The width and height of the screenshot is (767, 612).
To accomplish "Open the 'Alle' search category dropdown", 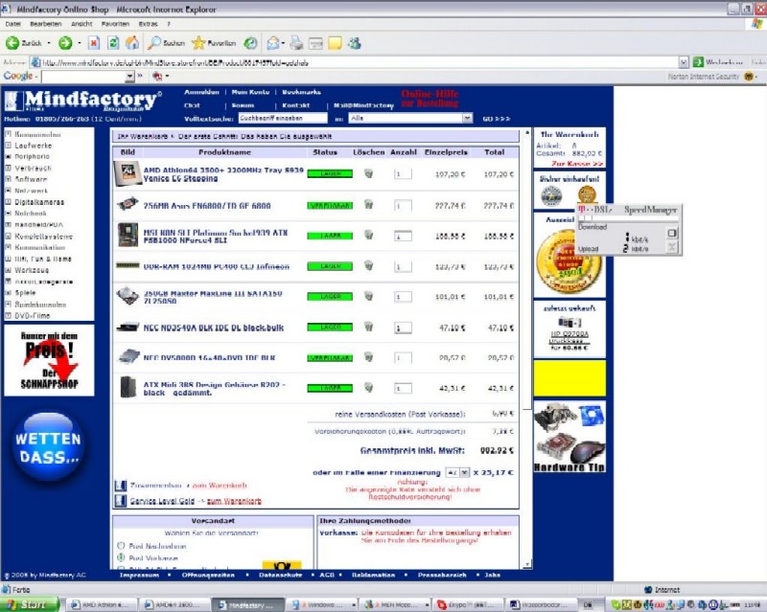I will [467, 119].
